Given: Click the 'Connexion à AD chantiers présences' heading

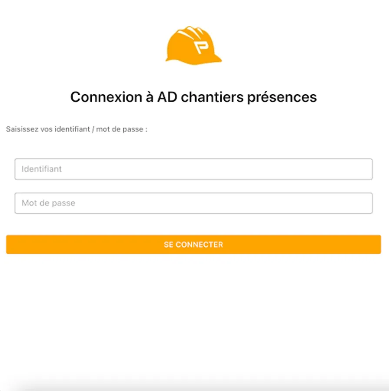Looking at the screenshot, I should pos(193,97).
